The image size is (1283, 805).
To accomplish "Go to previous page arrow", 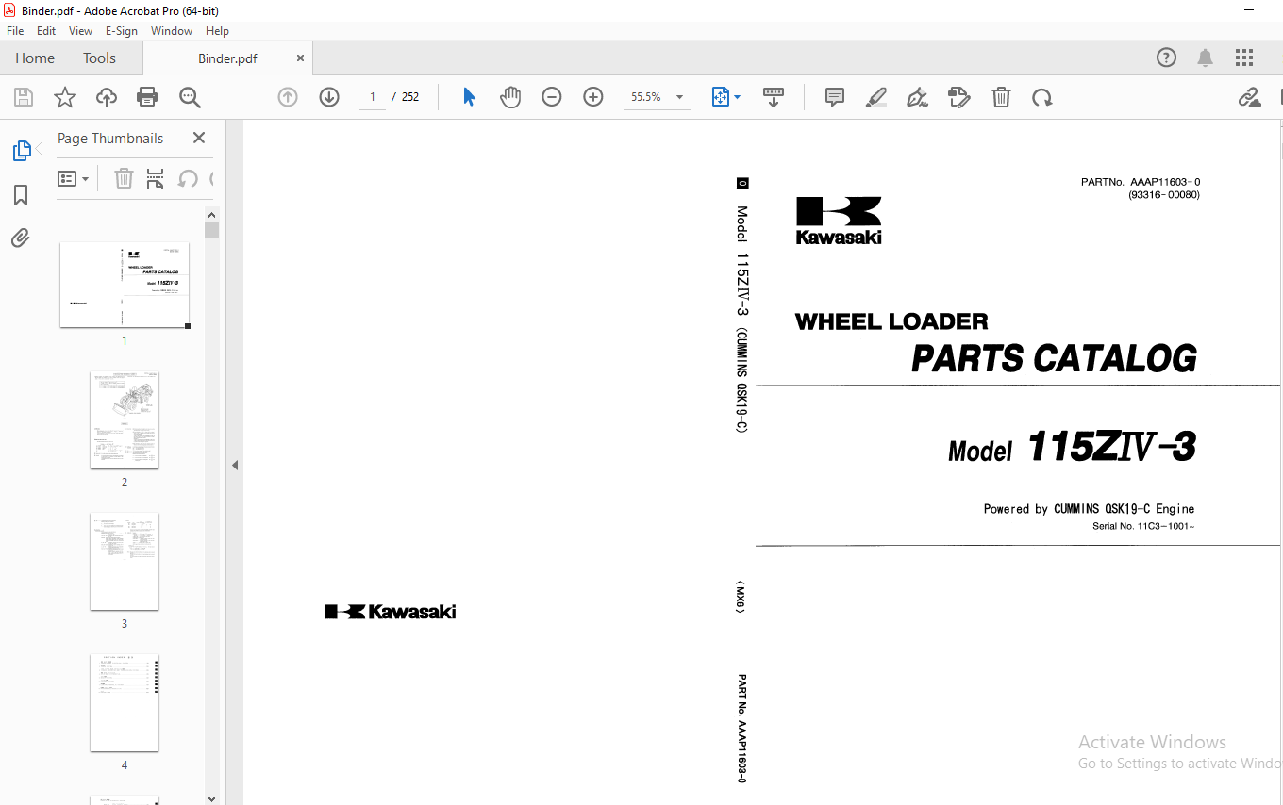I will click(x=288, y=97).
